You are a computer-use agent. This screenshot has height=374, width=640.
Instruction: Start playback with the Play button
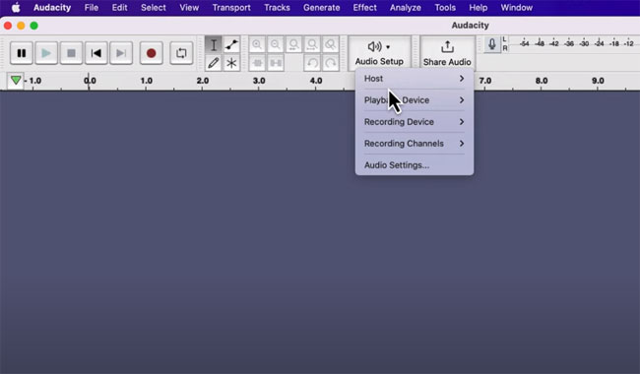click(46, 53)
